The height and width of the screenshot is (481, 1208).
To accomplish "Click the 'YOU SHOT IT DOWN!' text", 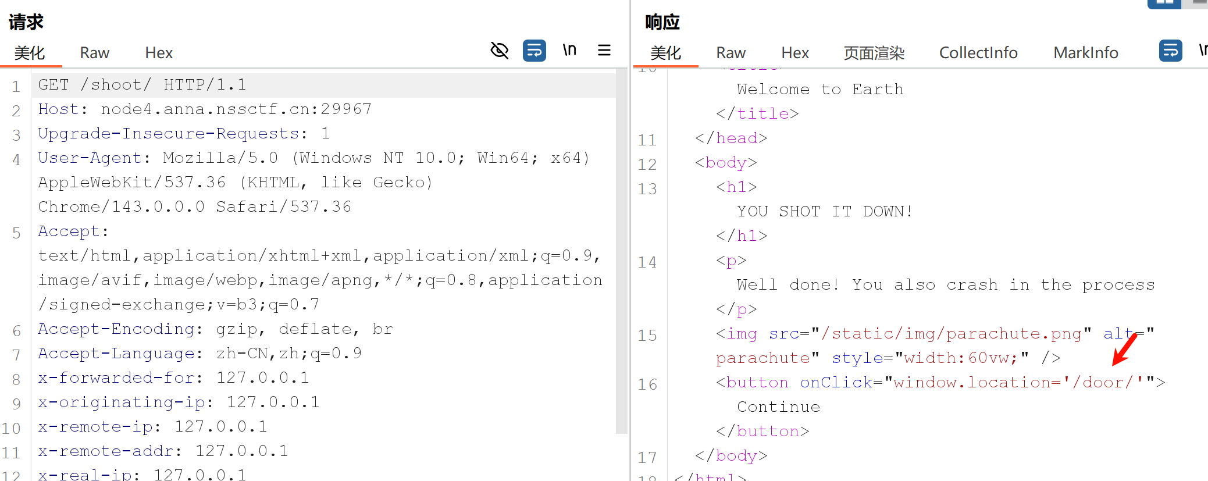I will coord(825,212).
